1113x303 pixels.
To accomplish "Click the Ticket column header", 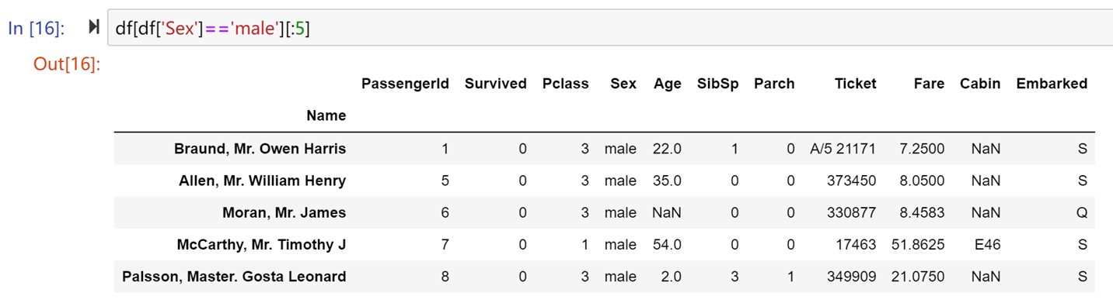I will point(855,84).
